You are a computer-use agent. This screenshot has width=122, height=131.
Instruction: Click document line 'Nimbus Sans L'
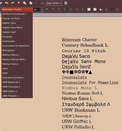pyautogui.click(x=77, y=99)
